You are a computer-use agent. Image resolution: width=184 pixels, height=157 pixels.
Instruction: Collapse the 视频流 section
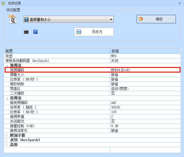[7, 65]
